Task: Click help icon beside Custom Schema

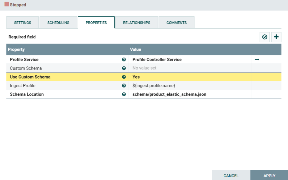Action: point(124,68)
